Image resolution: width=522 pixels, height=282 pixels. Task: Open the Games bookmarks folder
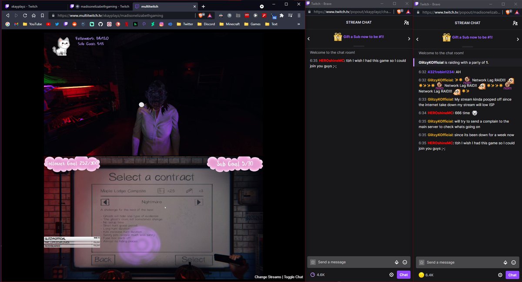pyautogui.click(x=253, y=24)
